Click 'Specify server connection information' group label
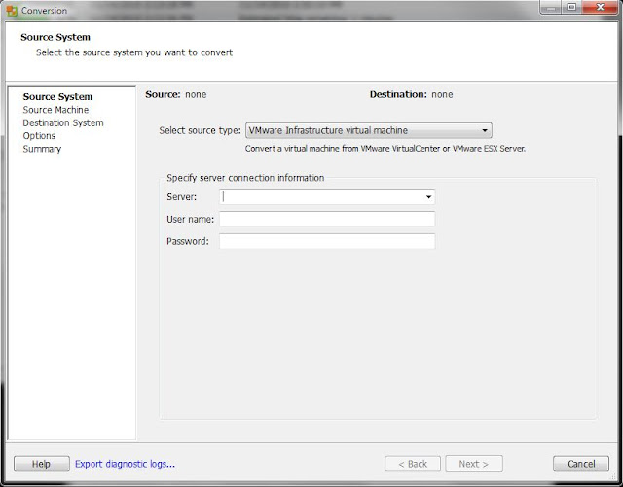The width and height of the screenshot is (623, 487). [245, 178]
